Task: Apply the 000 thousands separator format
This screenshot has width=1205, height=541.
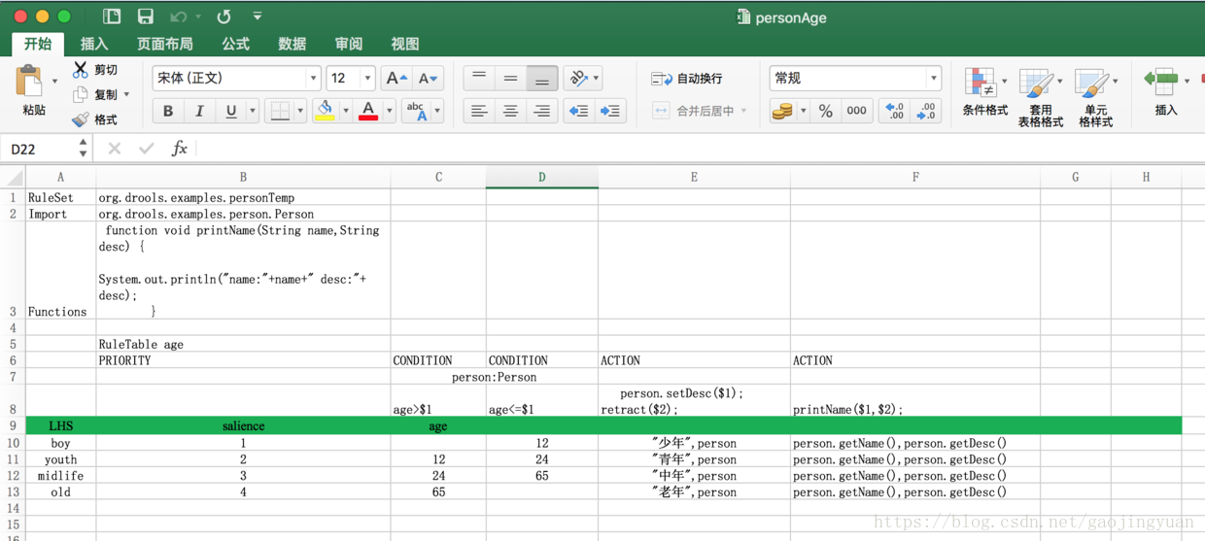Action: tap(856, 111)
